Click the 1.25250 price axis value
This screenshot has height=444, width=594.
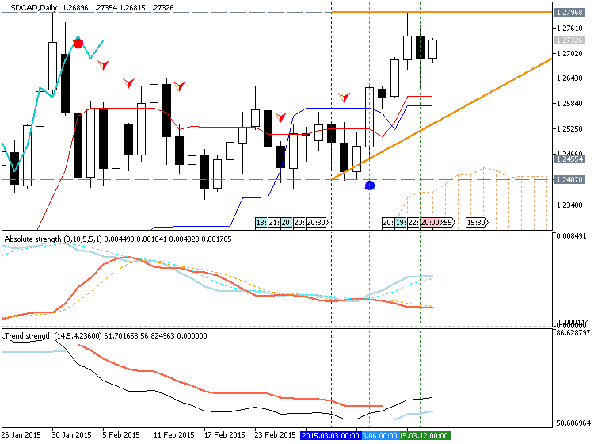pyautogui.click(x=569, y=129)
